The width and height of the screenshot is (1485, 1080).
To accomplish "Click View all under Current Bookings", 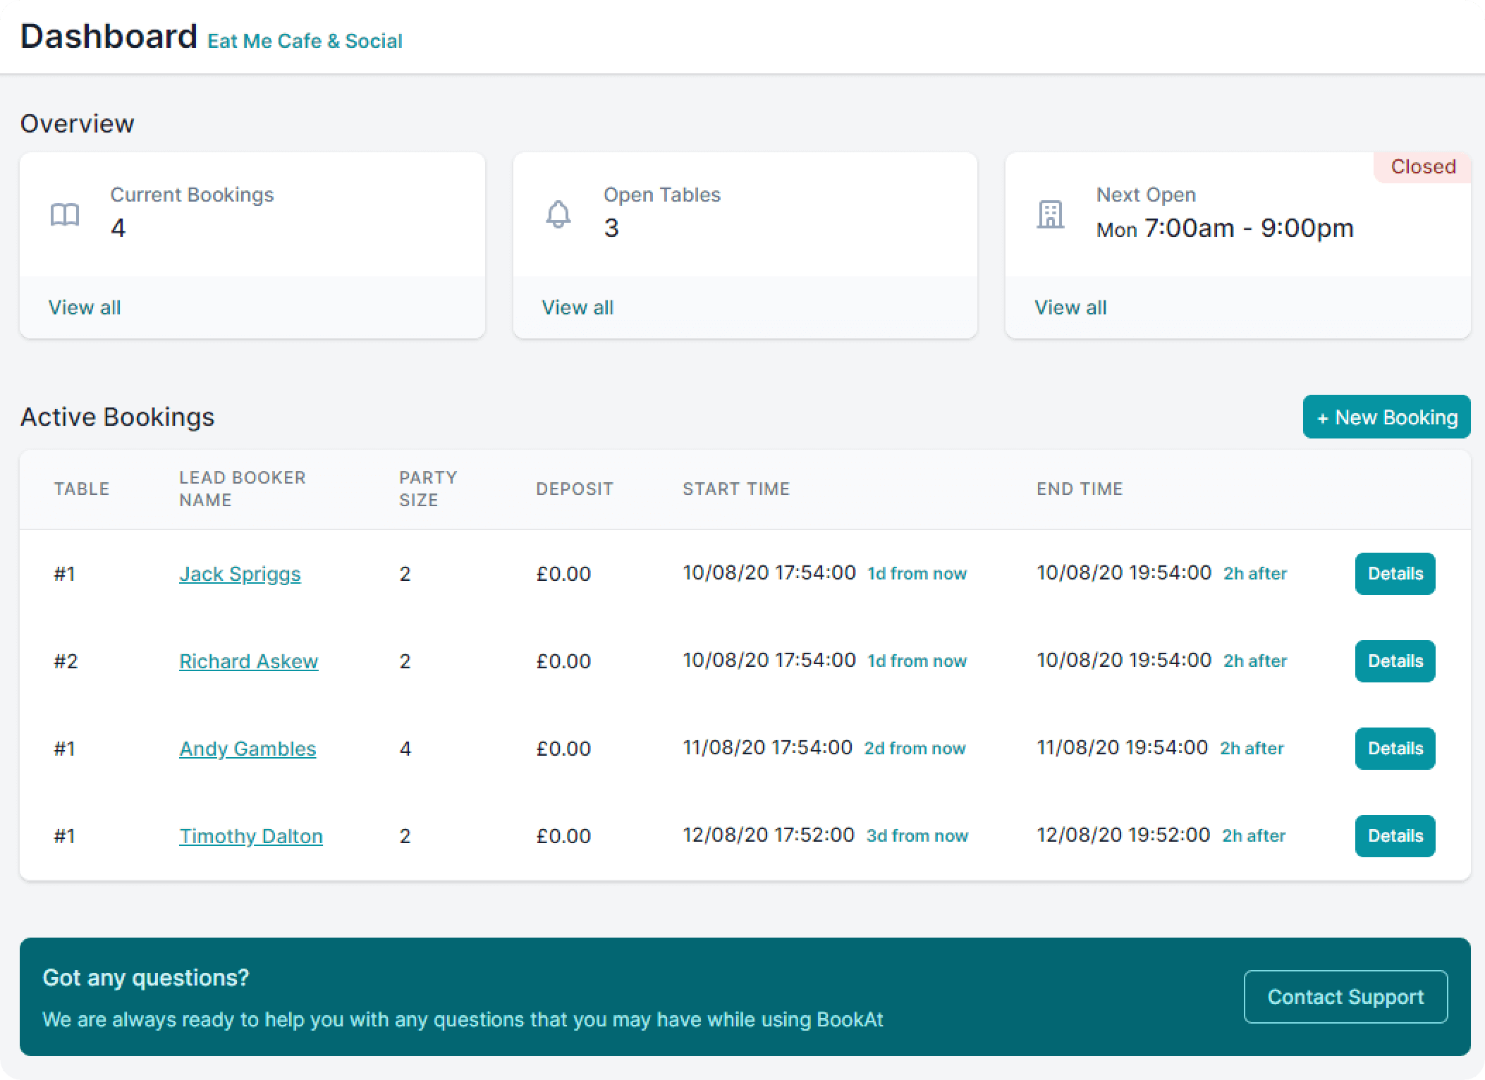I will coord(85,307).
